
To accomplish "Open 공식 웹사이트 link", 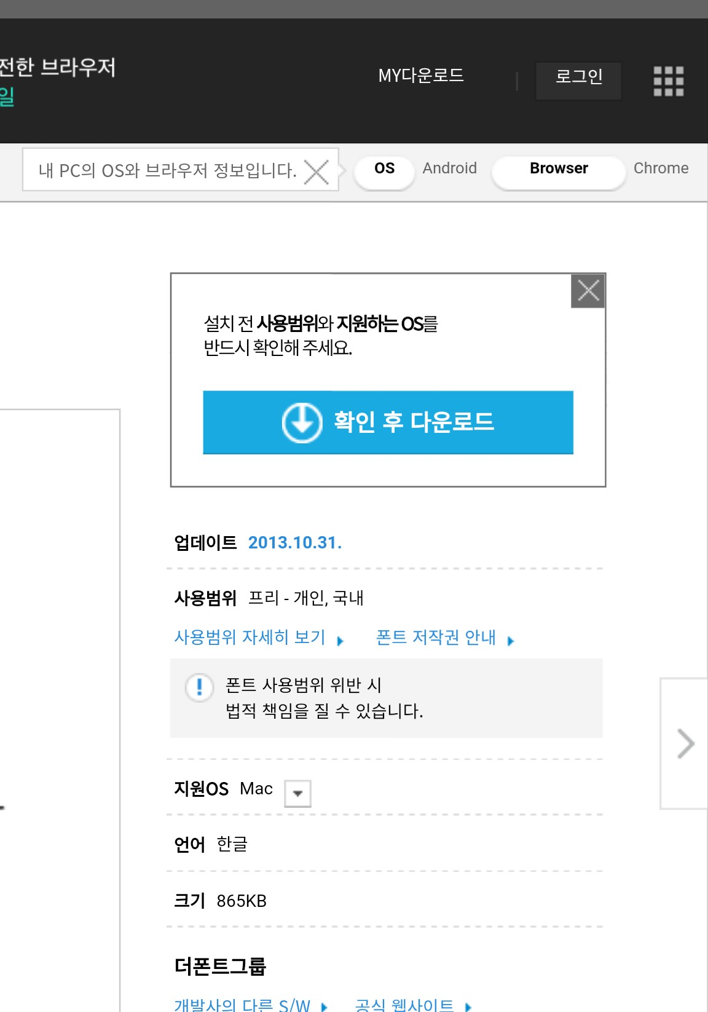I will tap(404, 1005).
